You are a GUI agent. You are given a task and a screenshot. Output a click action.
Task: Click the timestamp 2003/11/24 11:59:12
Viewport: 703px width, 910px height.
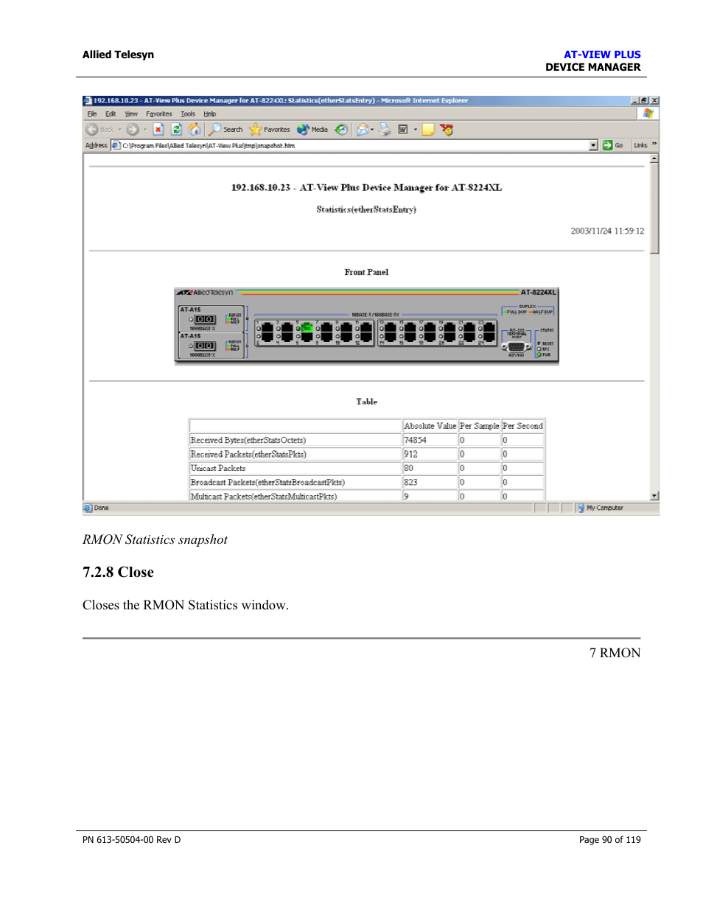pos(607,231)
